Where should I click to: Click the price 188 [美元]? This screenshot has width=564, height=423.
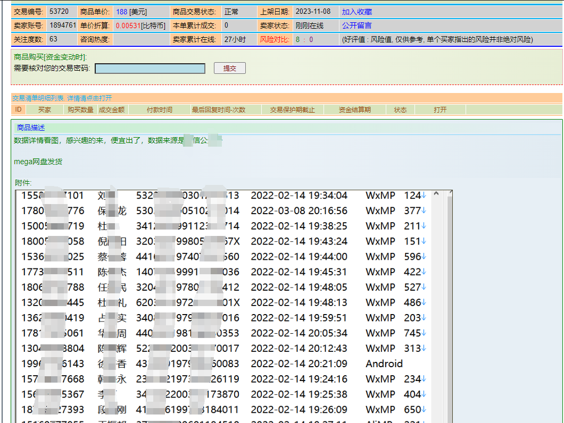pyautogui.click(x=131, y=12)
